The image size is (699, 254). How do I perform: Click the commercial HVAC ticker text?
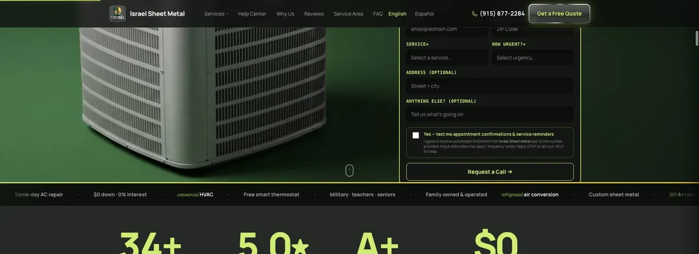(195, 195)
